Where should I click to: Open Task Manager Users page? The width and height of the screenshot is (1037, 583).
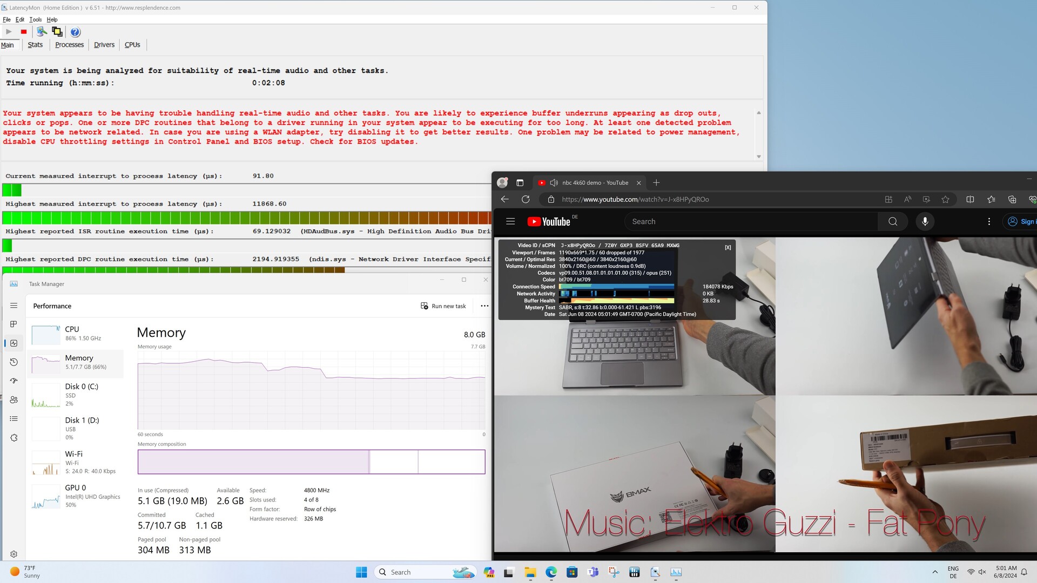14,399
